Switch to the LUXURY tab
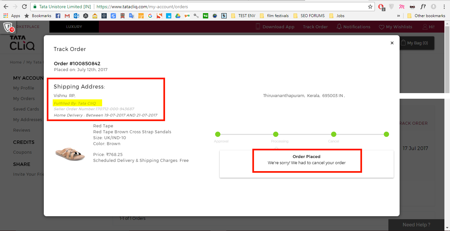Viewport: 450px width, 231px height. click(x=74, y=27)
